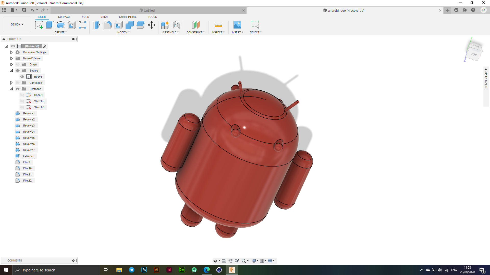The image size is (490, 275).
Task: Select the Revolve tool in toolbar
Action: (x=61, y=25)
